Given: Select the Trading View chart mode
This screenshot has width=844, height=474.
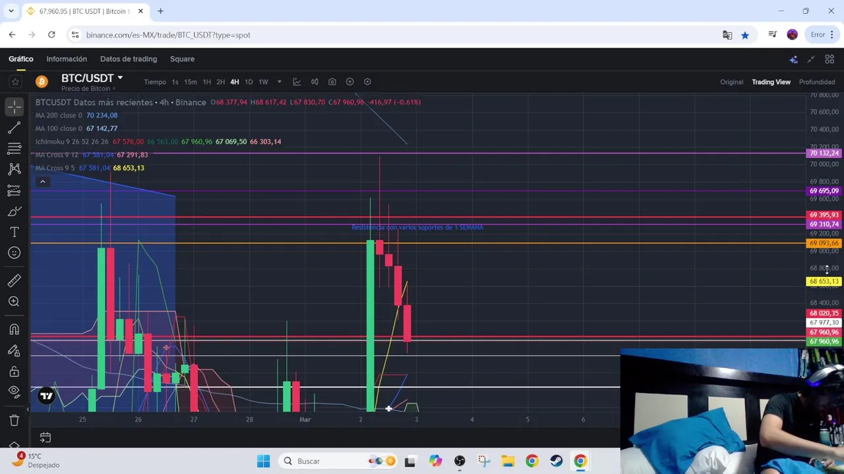Looking at the screenshot, I should (771, 82).
